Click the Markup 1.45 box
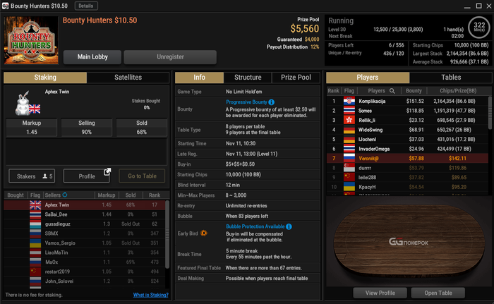The image size is (494, 304). 32,127
